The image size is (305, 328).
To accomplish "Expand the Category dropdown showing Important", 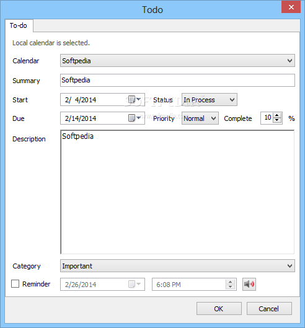I will 177,266.
